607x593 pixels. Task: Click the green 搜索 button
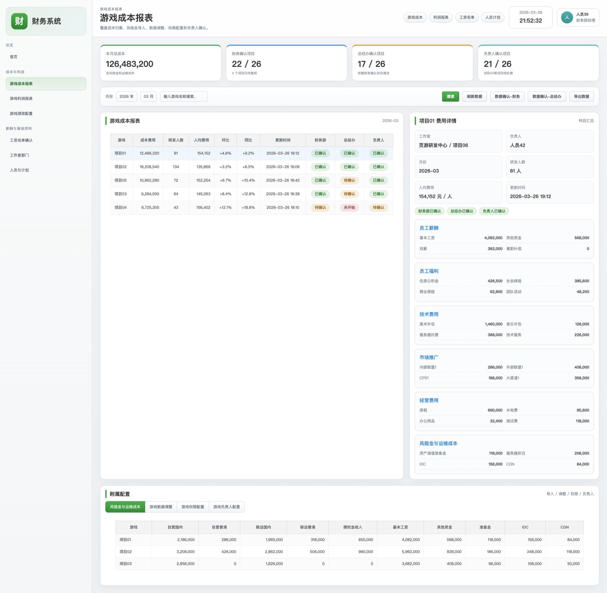coord(451,96)
